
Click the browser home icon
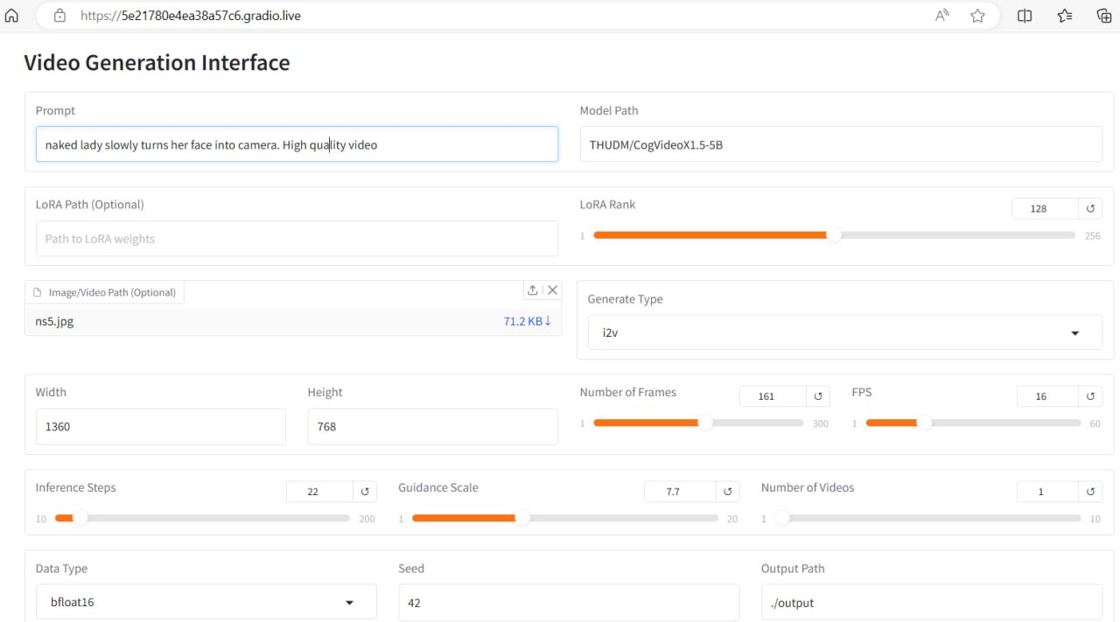pos(12,16)
